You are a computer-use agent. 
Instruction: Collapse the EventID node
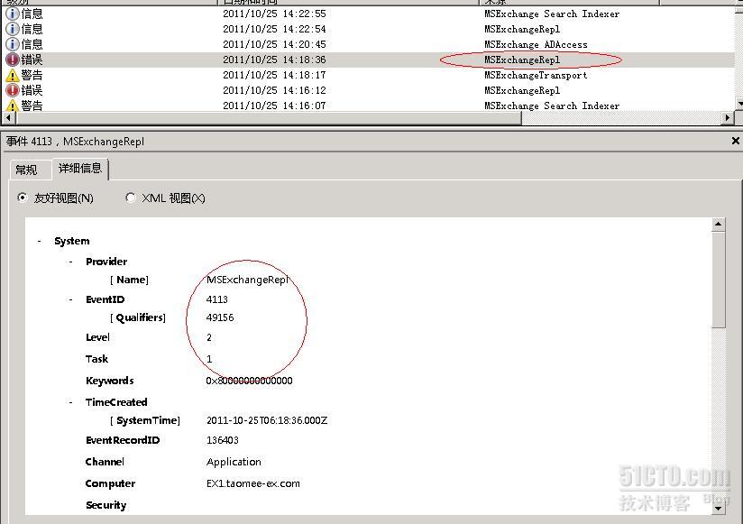pyautogui.click(x=70, y=299)
